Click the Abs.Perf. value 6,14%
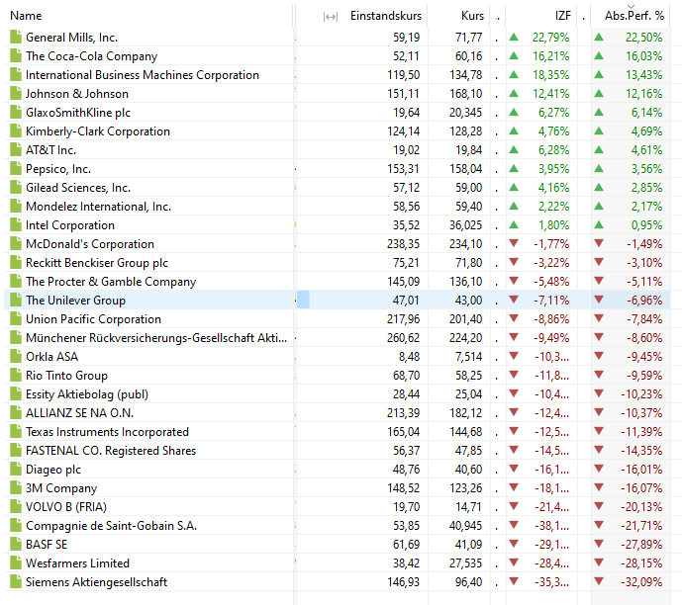This screenshot has width=682, height=605. pyautogui.click(x=646, y=113)
